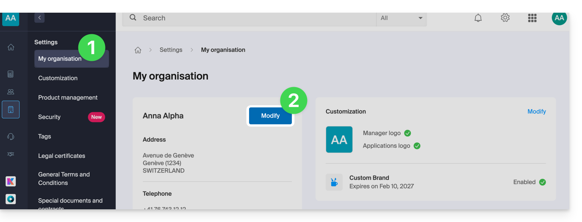Click the blue Modify button for Anna Alpha
The width and height of the screenshot is (582, 222).
click(270, 116)
